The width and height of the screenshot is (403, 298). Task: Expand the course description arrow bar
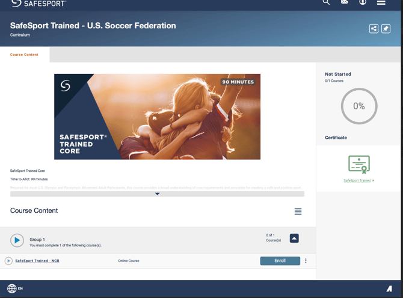[157, 194]
